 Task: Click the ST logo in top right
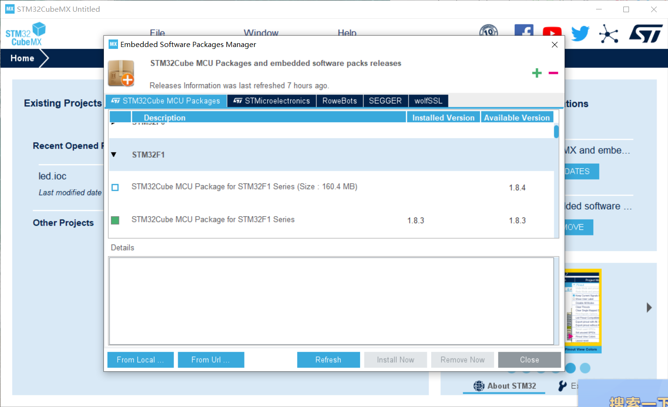[x=646, y=34]
